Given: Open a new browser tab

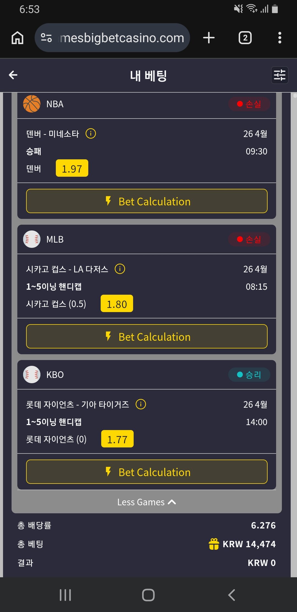Looking at the screenshot, I should 209,38.
